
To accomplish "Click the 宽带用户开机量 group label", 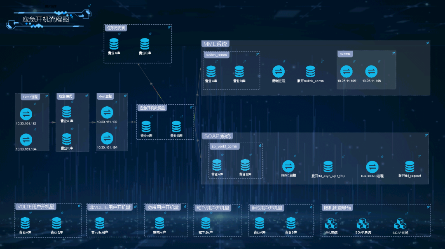I will pos(163,207).
